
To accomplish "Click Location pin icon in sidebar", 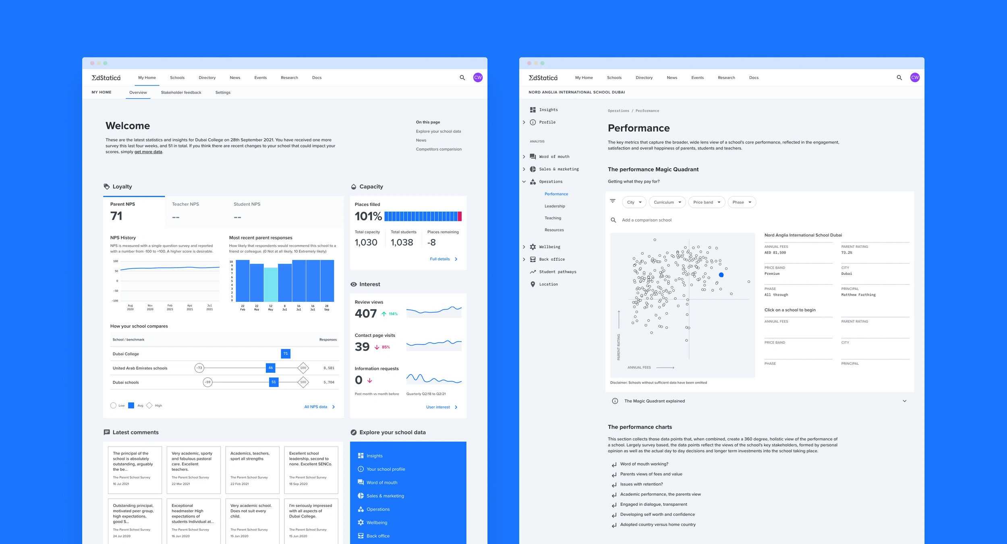I will 533,284.
